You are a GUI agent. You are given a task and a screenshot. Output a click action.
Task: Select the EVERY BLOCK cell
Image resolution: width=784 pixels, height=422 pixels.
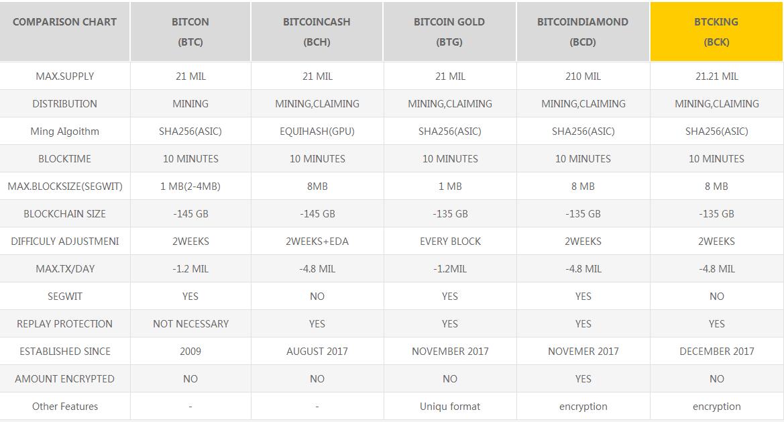click(x=449, y=241)
